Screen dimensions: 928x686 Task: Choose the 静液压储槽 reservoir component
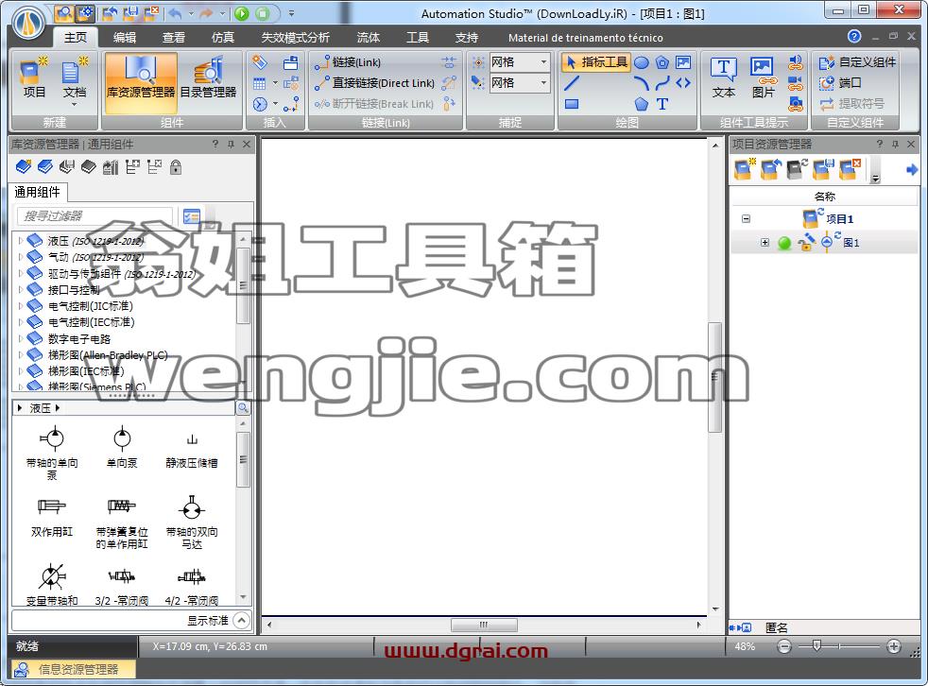192,452
